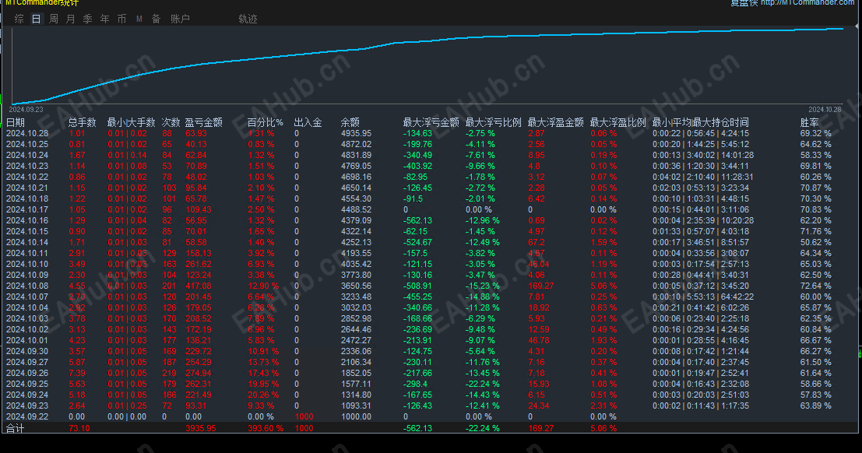Image resolution: width=862 pixels, height=453 pixels.
Task: Click the profit value 261.62
Action: 199,264
